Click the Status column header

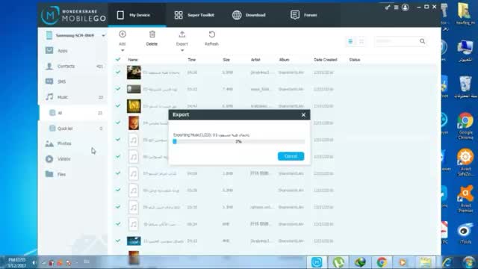tap(355, 60)
